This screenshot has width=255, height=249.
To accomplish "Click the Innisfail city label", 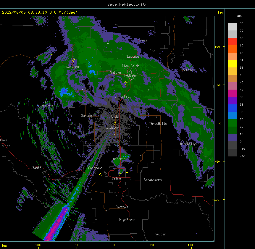I will tap(123, 96).
